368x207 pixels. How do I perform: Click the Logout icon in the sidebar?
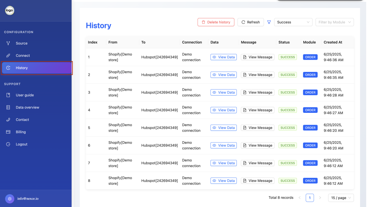pyautogui.click(x=8, y=144)
